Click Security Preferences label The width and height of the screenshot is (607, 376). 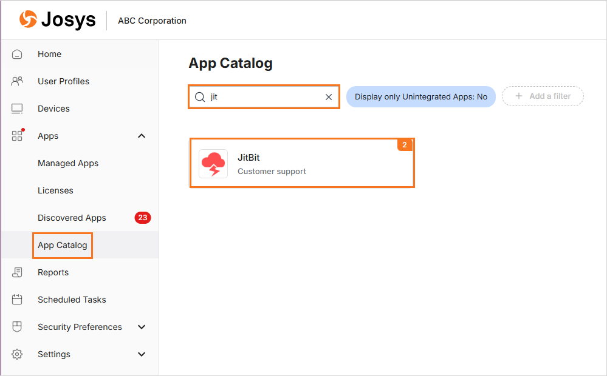click(x=80, y=327)
